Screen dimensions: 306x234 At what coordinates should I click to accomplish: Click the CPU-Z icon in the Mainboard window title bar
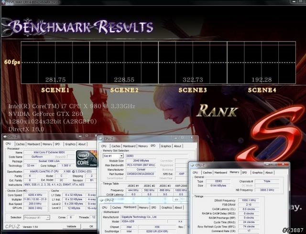(101, 200)
